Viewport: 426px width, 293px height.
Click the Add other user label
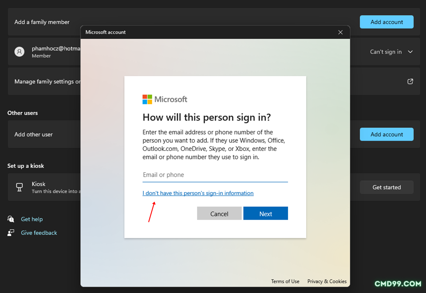33,134
